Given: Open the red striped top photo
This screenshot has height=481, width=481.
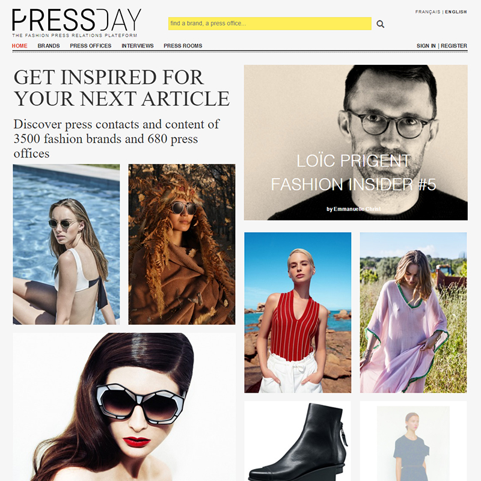Looking at the screenshot, I should click(298, 312).
